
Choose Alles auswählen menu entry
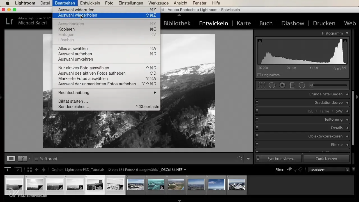coord(106,49)
